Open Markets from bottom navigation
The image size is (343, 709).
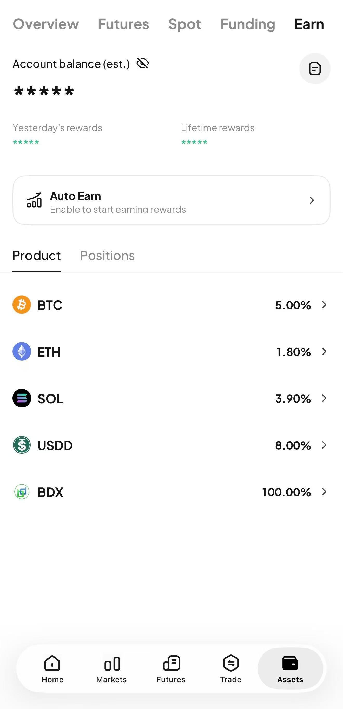tap(111, 669)
